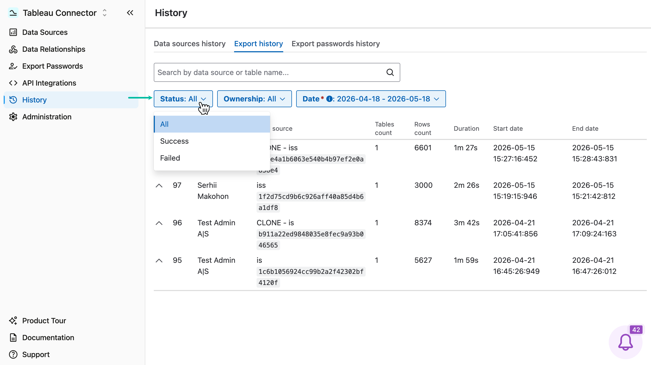Choose All in Status options

tap(212, 124)
